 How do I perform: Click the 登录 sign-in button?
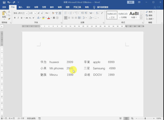click(131, 2)
